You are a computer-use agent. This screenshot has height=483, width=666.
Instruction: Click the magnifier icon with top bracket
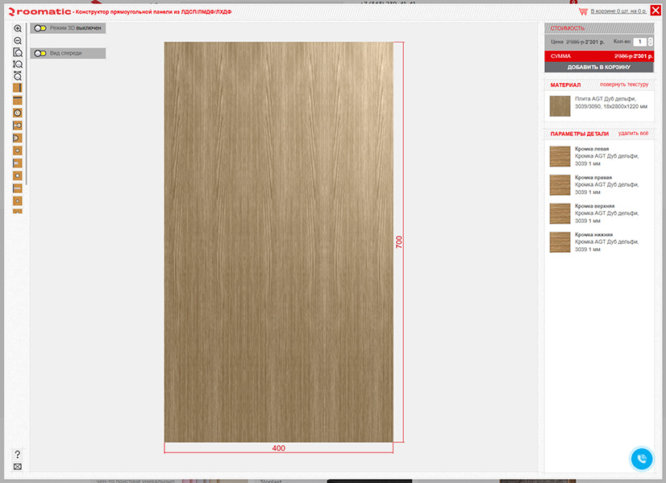point(18,76)
